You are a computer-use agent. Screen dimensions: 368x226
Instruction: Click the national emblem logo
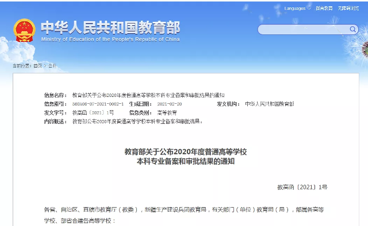click(24, 30)
